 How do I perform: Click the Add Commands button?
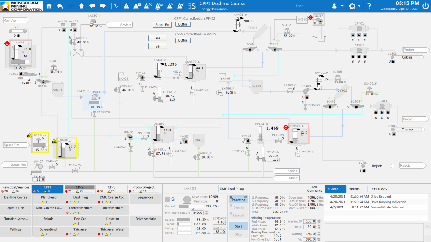pos(315,189)
